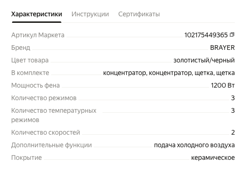Viewport: 246px width, 178px height.
Task: Click the Артикул Маркета label
Action: click(x=38, y=35)
